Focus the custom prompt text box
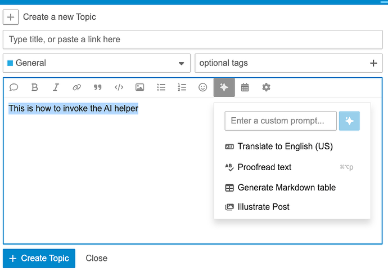 (x=281, y=121)
